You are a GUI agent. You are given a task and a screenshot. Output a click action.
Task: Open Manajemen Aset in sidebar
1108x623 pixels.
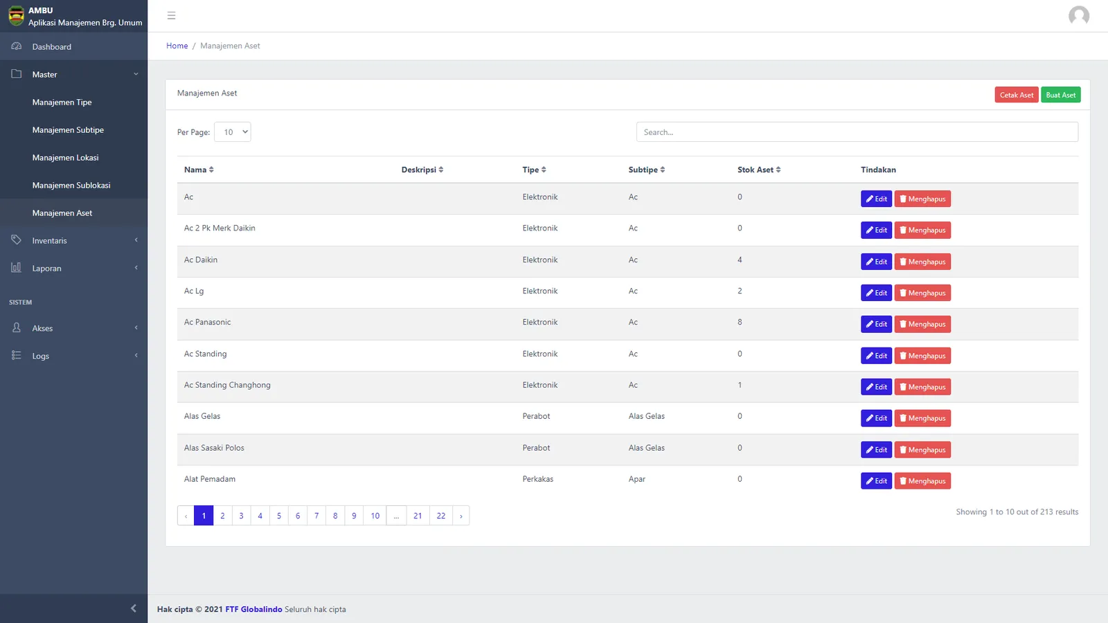tap(73, 213)
